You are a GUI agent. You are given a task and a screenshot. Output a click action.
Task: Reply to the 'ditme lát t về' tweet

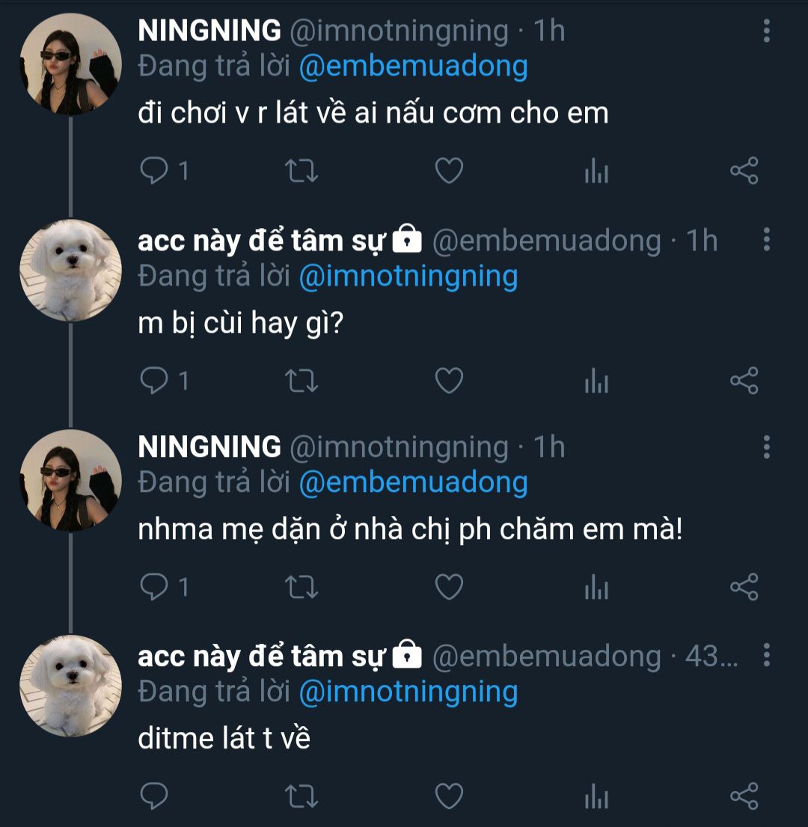(155, 796)
